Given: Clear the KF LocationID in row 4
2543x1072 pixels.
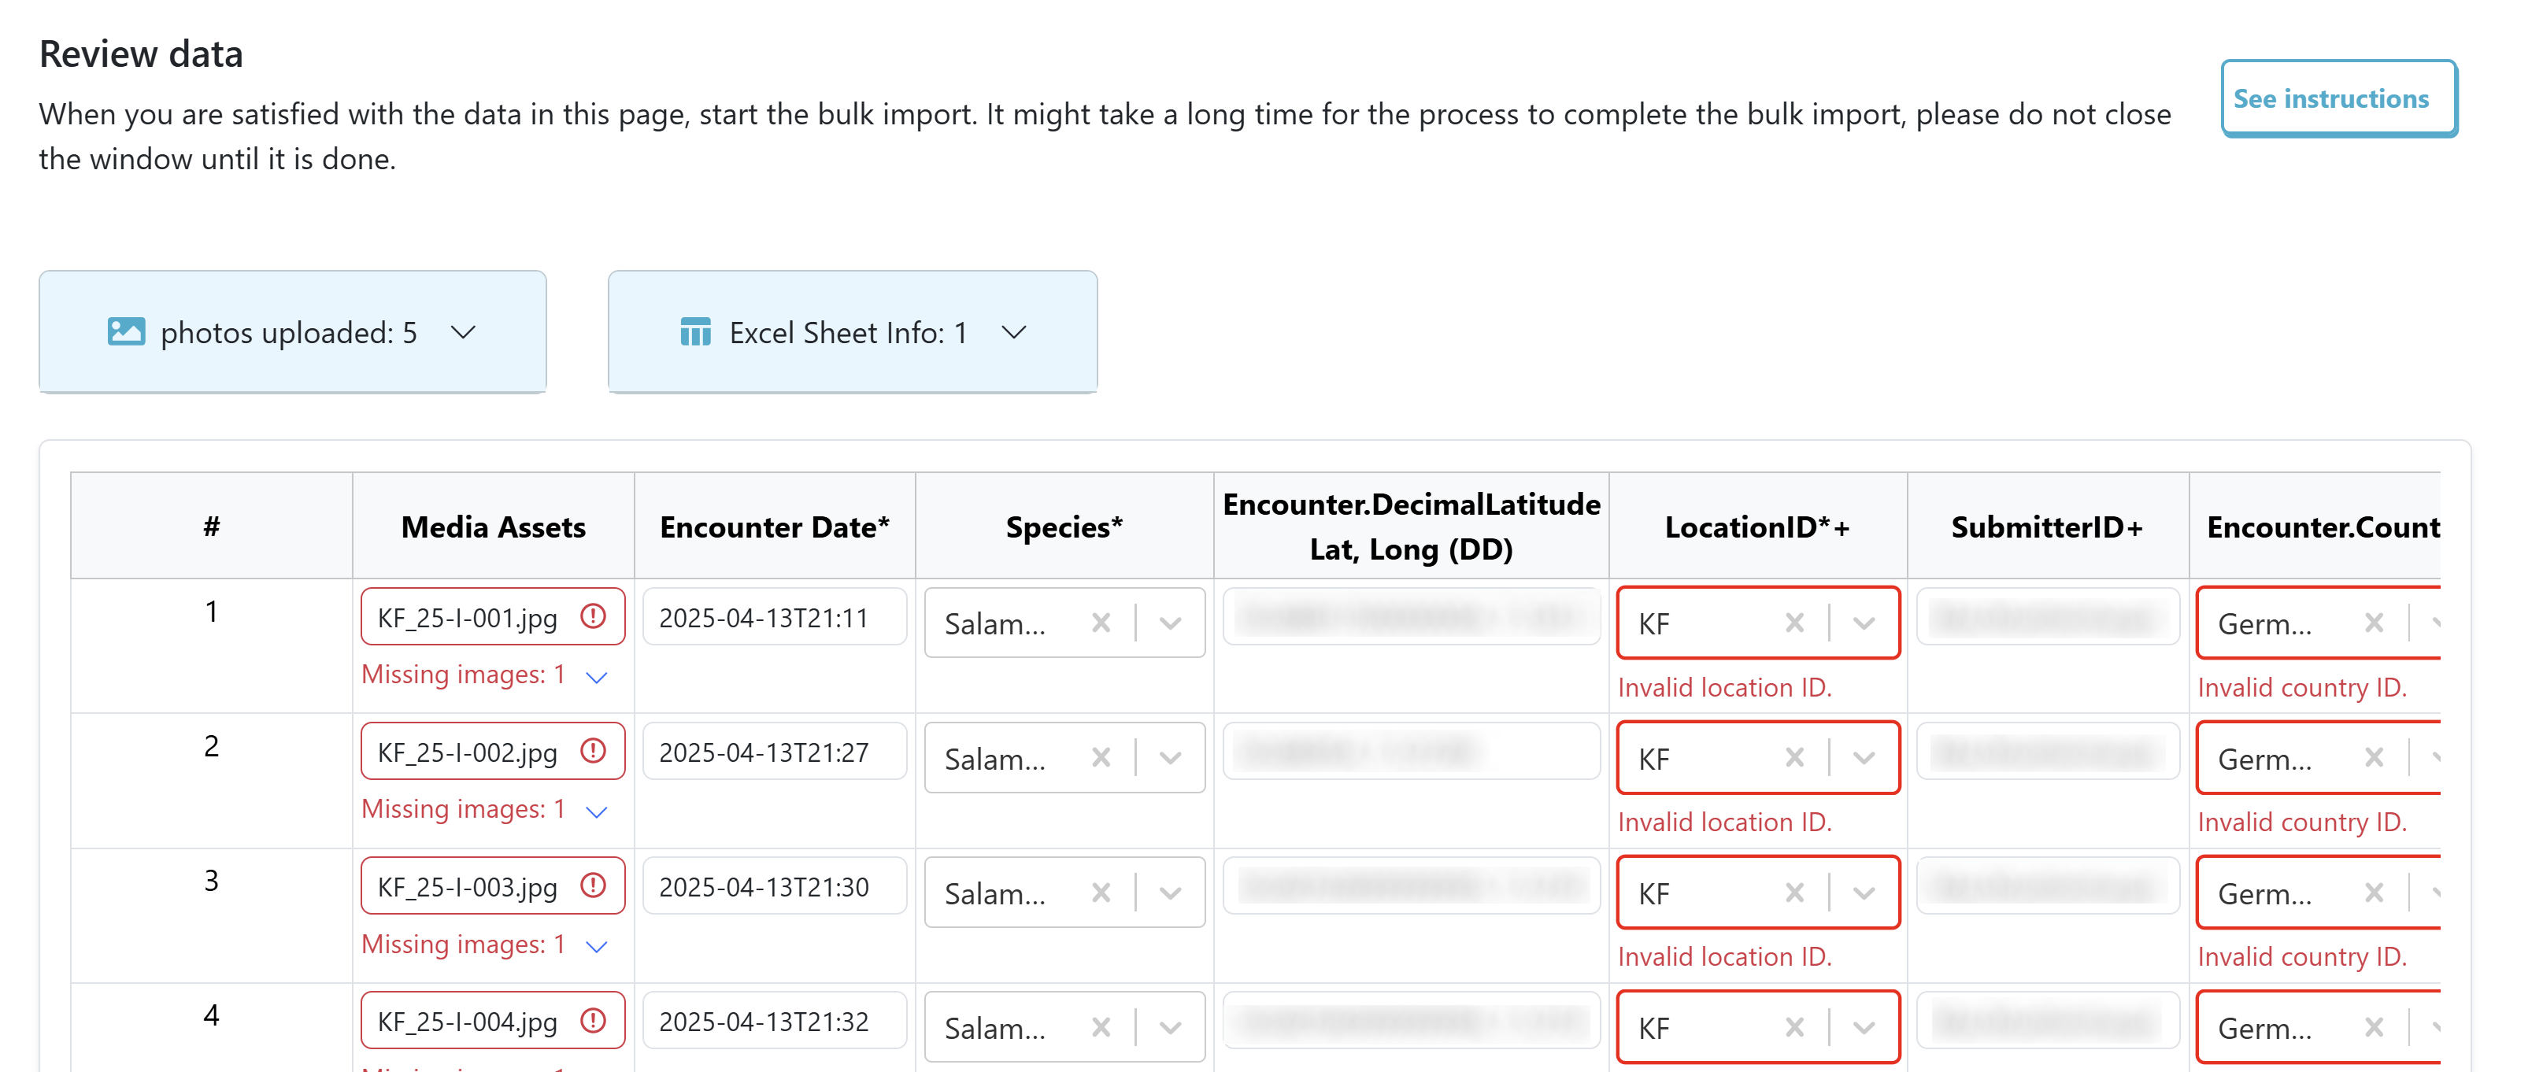Looking at the screenshot, I should click(x=1795, y=1028).
